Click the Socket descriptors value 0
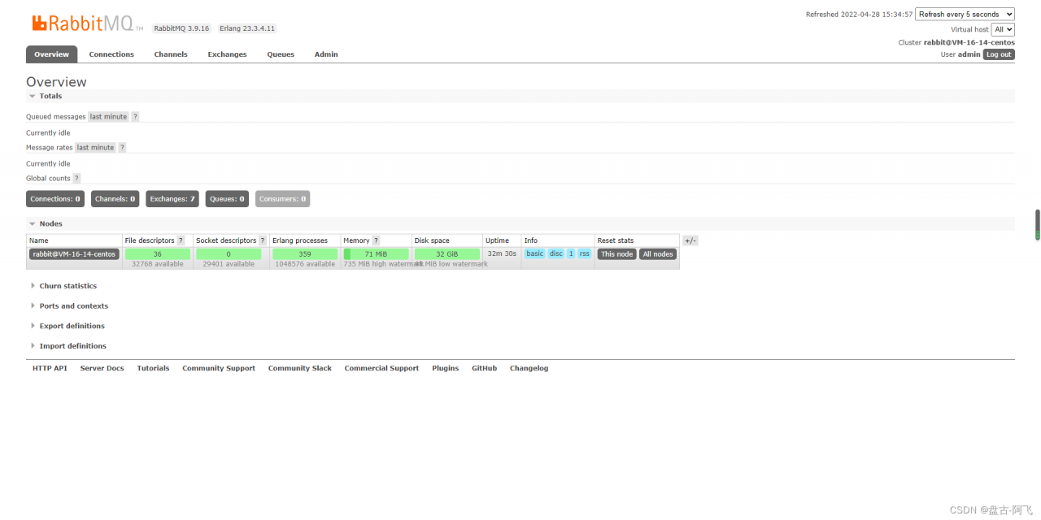 click(x=229, y=254)
